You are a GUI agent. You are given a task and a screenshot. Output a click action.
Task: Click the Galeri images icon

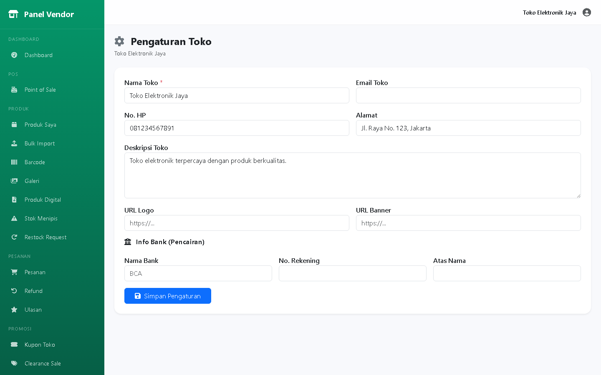(x=14, y=181)
